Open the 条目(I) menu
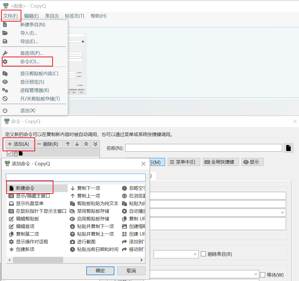The image size is (299, 281). [x=52, y=16]
